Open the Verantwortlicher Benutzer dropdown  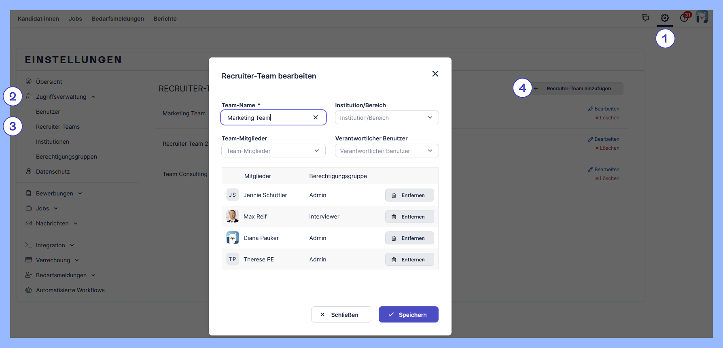386,151
